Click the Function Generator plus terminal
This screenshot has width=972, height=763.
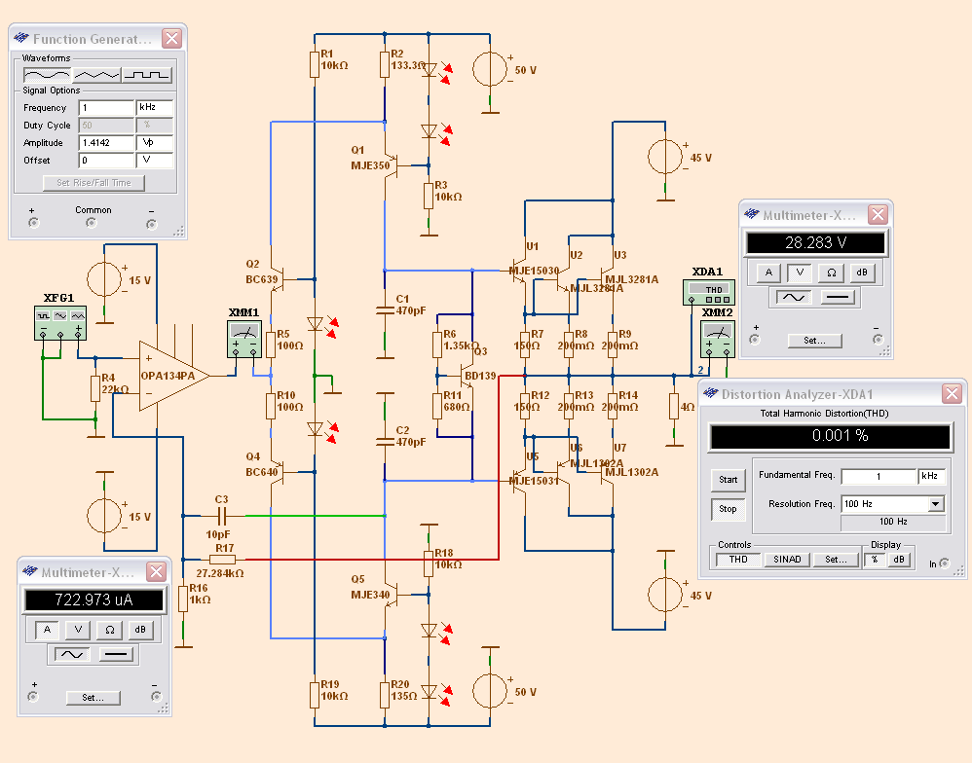click(33, 223)
